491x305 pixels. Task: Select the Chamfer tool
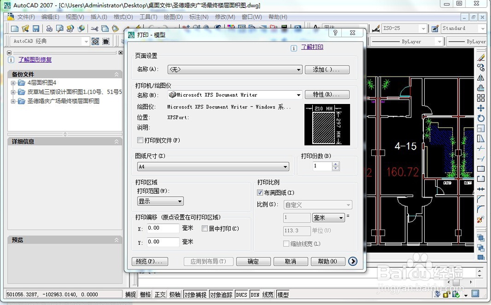pos(481,199)
